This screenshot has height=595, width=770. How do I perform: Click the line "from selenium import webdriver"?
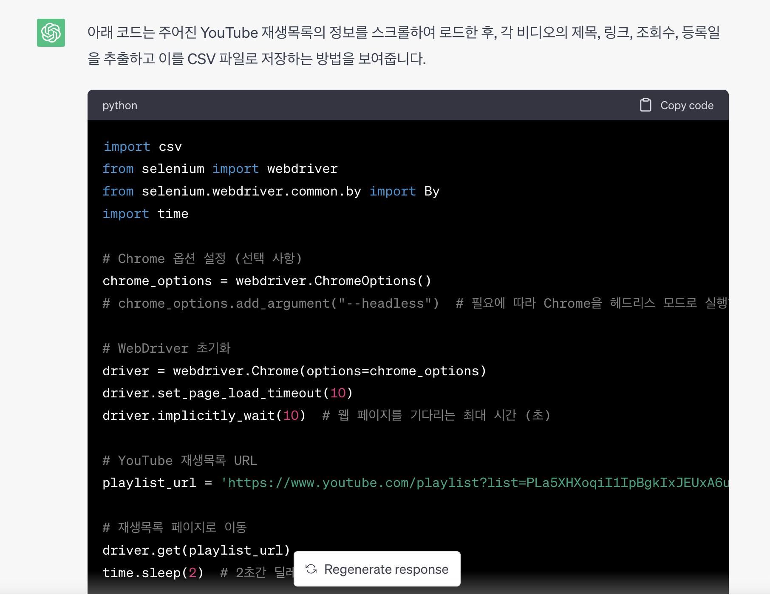coord(220,169)
